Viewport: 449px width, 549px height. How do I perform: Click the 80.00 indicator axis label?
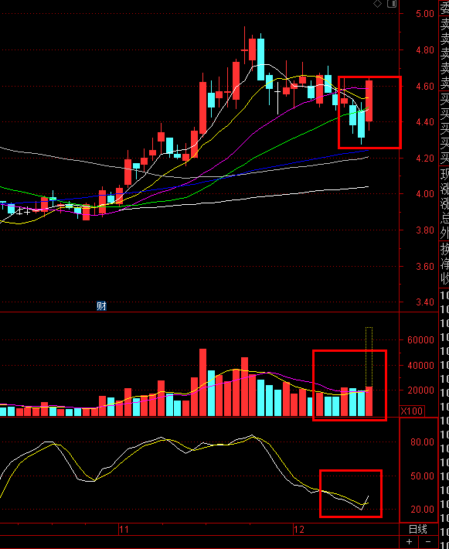click(422, 442)
